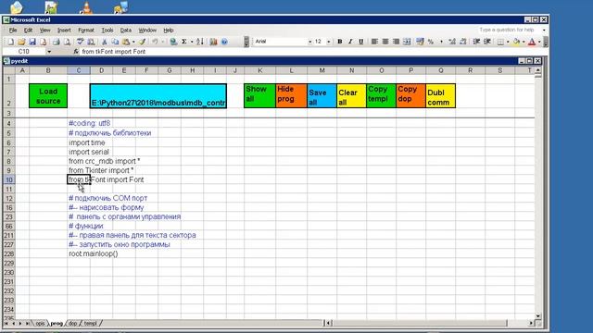593x333 pixels.
Task: Click the green Load source button
Action: [48, 96]
